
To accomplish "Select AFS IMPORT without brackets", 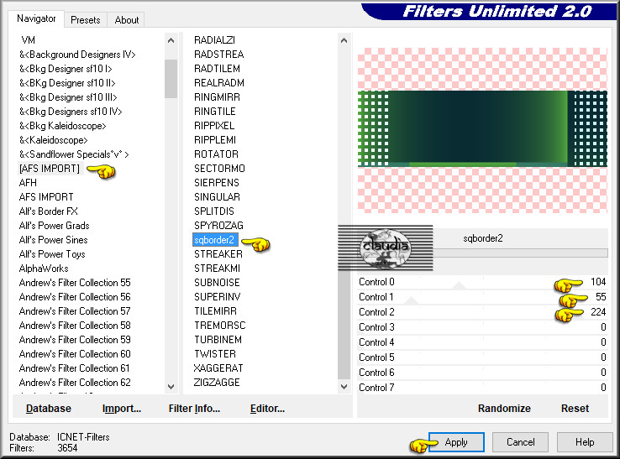I will click(46, 197).
